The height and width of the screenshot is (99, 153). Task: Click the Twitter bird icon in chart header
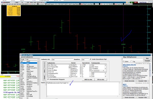point(45,2)
